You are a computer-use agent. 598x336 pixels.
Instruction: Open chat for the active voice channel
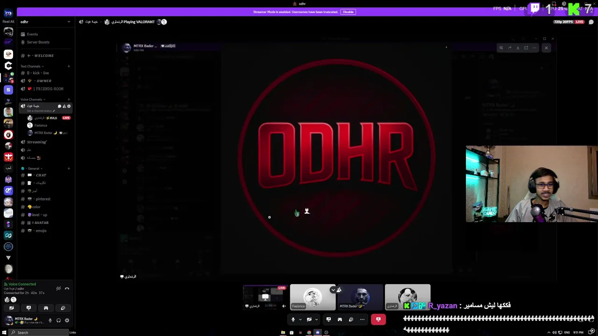[x=59, y=106]
